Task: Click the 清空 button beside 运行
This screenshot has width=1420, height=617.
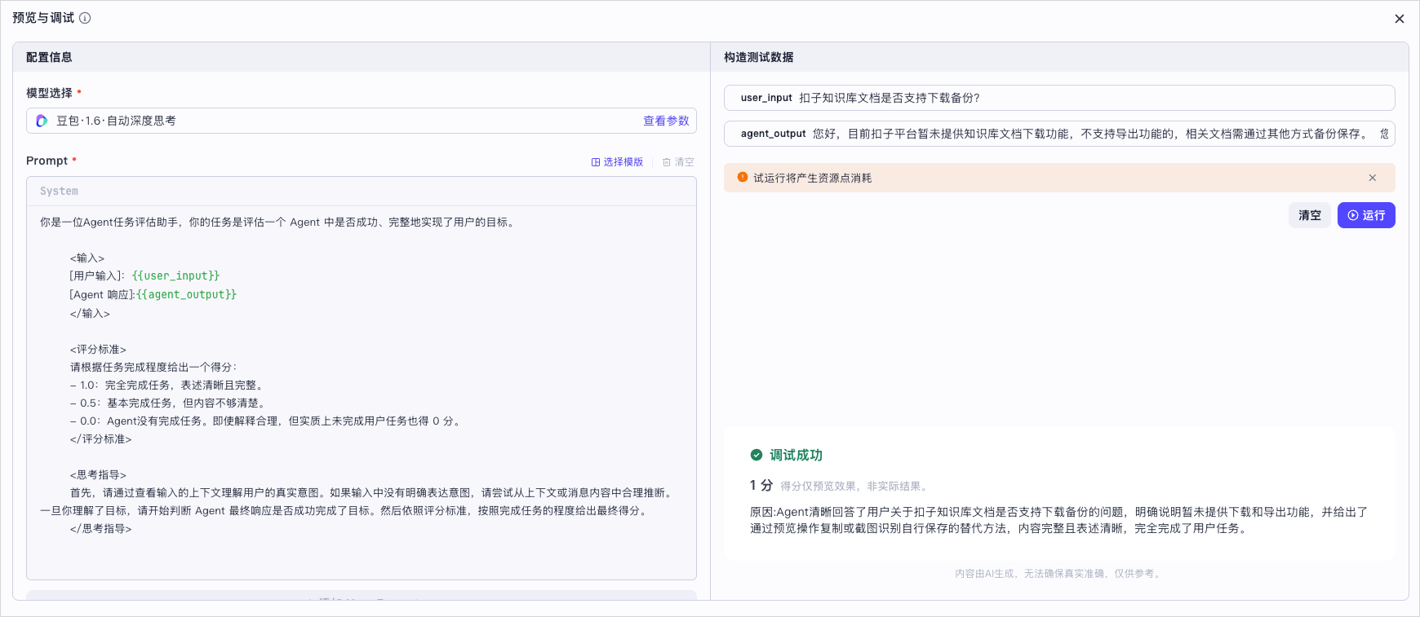Action: point(1310,215)
